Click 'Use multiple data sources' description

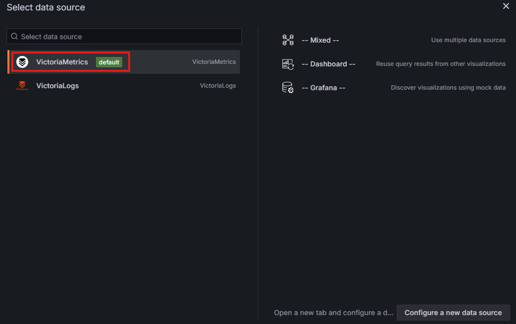[469, 40]
